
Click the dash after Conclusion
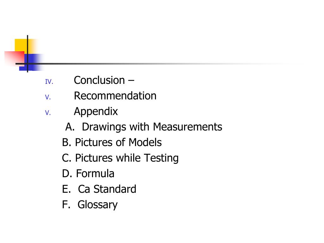131,81
